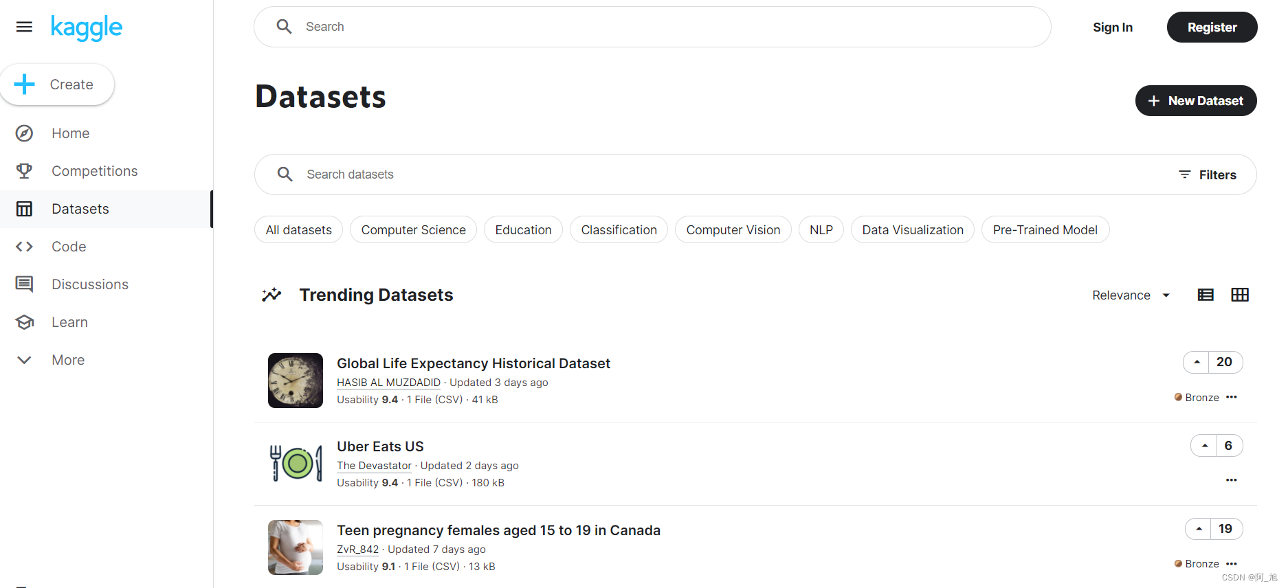The width and height of the screenshot is (1288, 588).
Task: Open the Uber Eats US thumbnail
Action: point(296,464)
